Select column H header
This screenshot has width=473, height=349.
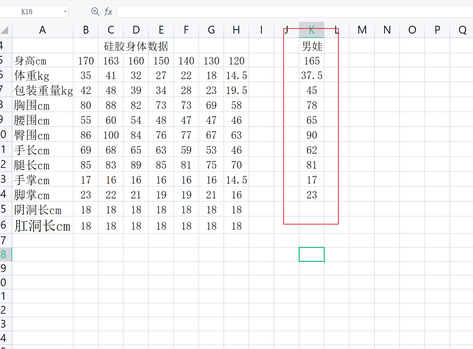point(236,30)
